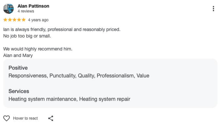
Task: Open the Alan Pattinson profile name link
Action: click(33, 6)
